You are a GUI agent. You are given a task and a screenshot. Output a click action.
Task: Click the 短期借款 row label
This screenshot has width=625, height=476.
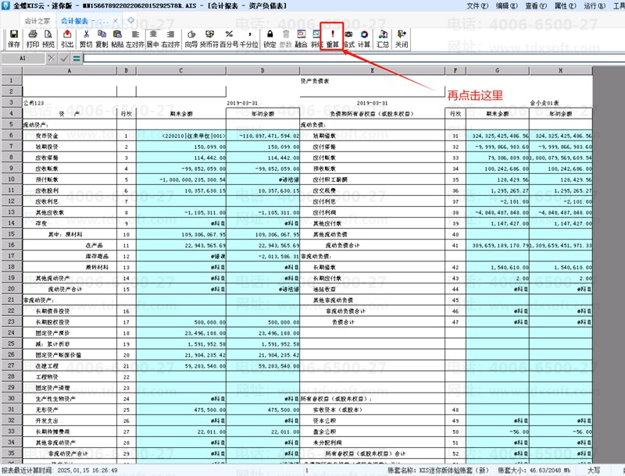pos(324,136)
